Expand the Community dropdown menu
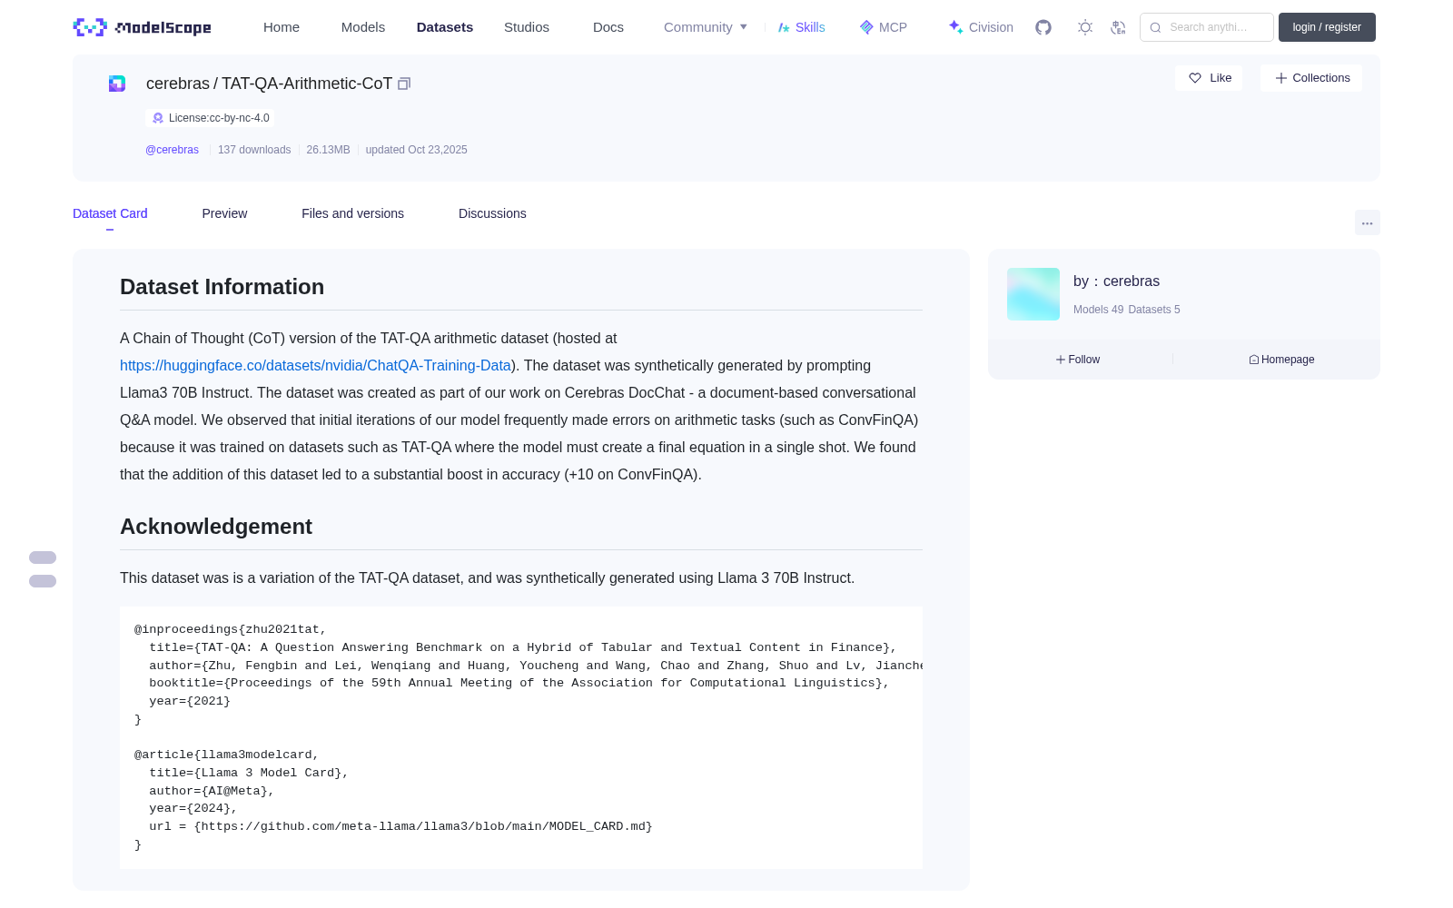Image resolution: width=1453 pixels, height=908 pixels. pos(706,27)
